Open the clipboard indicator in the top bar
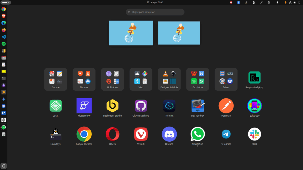Image resolution: width=303 pixels, height=170 pixels. tap(269, 2)
